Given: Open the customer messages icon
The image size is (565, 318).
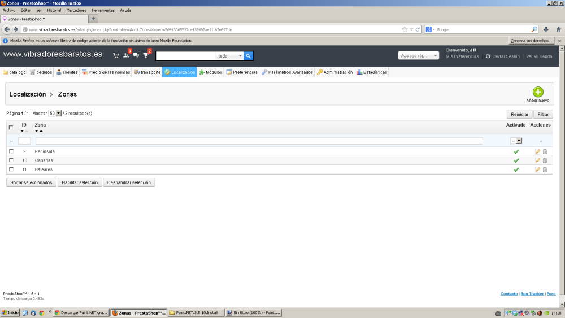Looking at the screenshot, I should 136,55.
